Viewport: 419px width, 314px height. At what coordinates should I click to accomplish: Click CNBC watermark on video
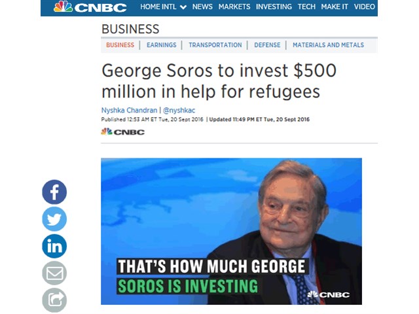pos(328,294)
